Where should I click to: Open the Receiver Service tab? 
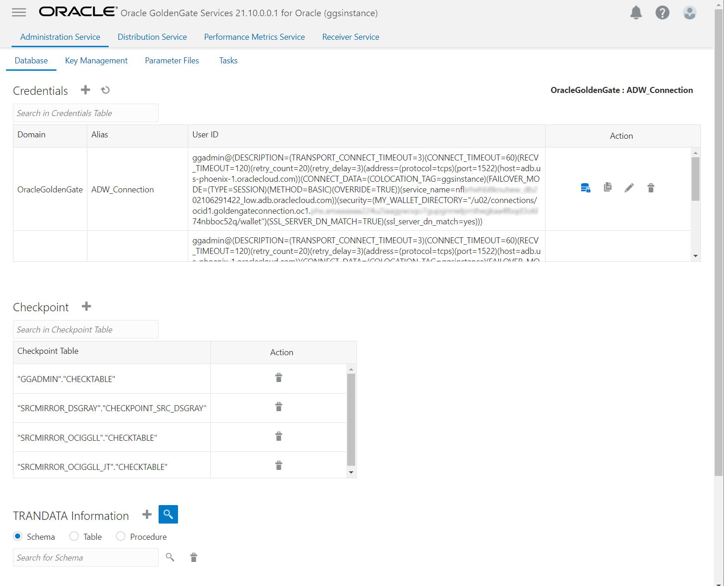pos(351,37)
